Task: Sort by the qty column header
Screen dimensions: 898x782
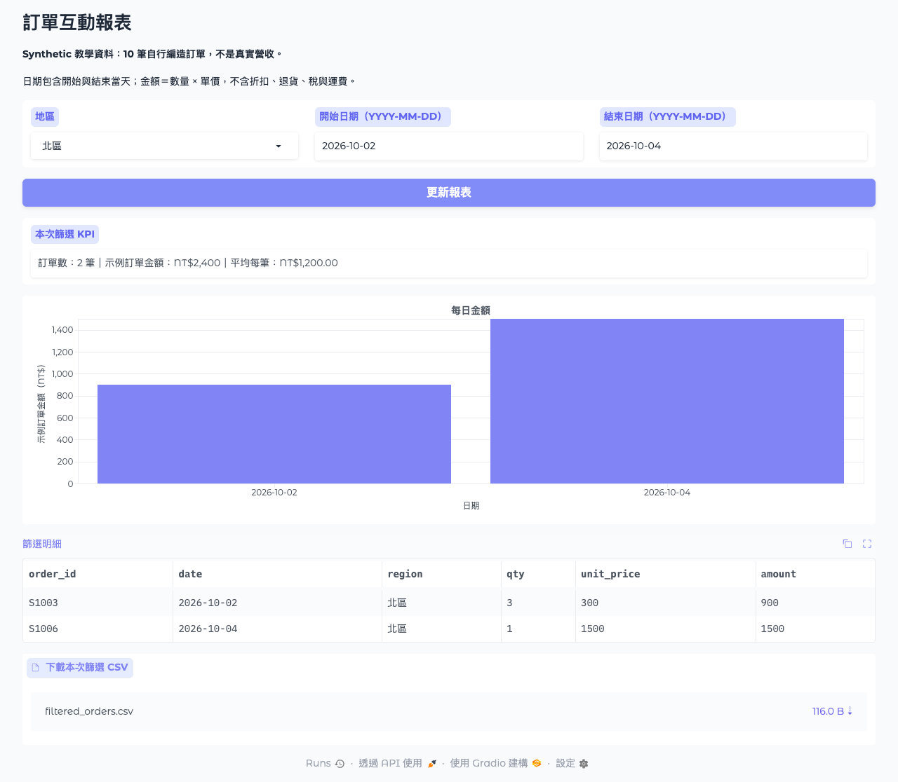Action: coord(538,574)
